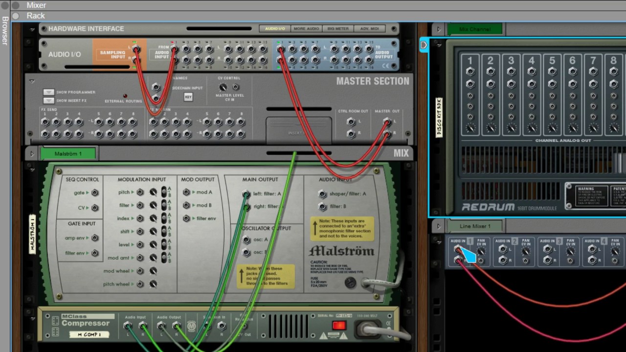Click the mod amt input jack
This screenshot has width=626, height=352.
point(140,258)
